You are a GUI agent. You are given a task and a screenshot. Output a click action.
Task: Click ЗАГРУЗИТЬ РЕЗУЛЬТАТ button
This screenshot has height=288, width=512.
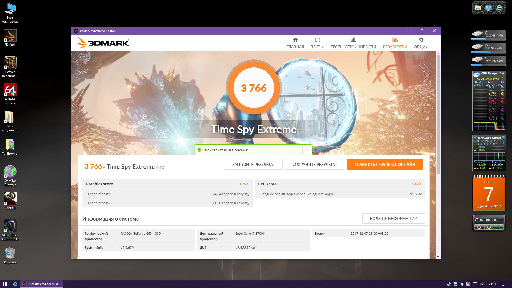(253, 165)
